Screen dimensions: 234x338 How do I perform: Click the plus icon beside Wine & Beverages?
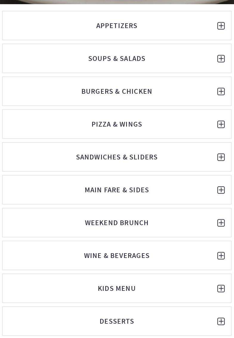pos(221,256)
